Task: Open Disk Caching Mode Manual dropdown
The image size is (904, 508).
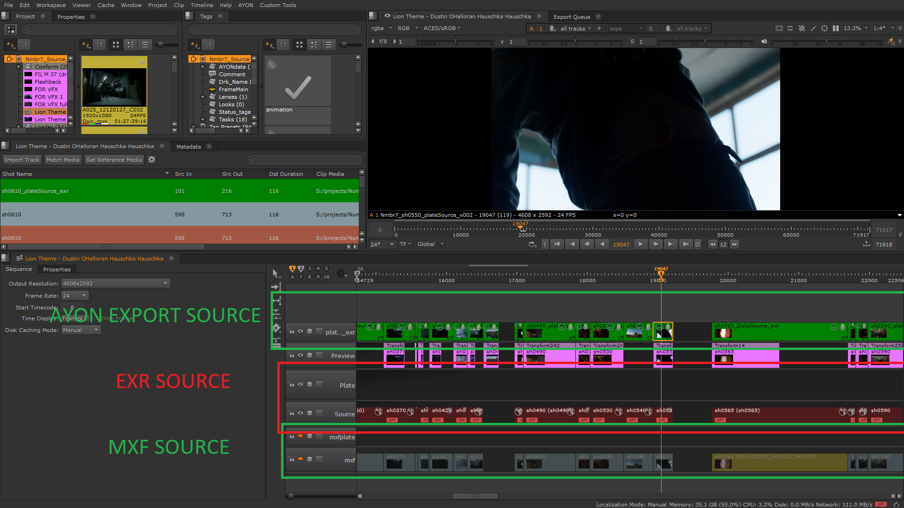Action: pyautogui.click(x=81, y=330)
